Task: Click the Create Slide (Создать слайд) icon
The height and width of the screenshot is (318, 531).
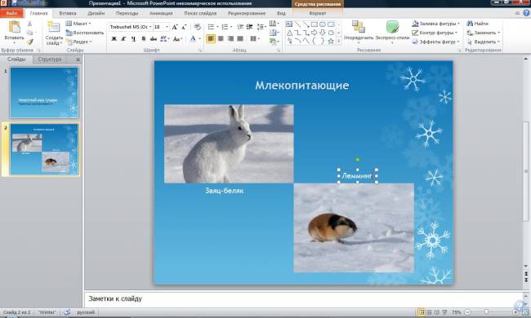Action: [x=53, y=28]
